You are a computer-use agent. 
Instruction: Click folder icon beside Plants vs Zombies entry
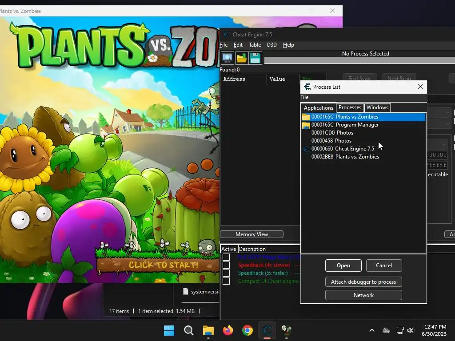tap(306, 117)
